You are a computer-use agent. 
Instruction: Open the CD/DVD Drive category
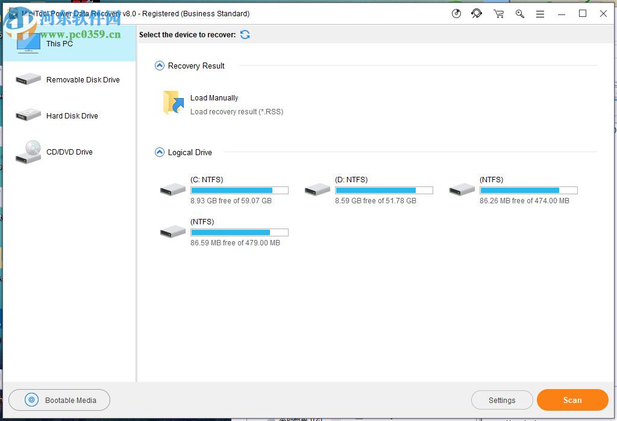click(28, 152)
